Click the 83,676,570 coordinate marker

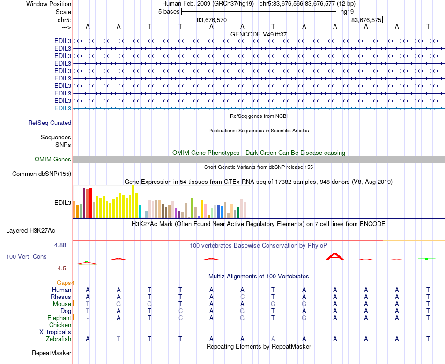[x=212, y=20]
